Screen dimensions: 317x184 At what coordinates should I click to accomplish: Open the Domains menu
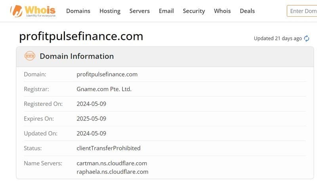coord(78,11)
